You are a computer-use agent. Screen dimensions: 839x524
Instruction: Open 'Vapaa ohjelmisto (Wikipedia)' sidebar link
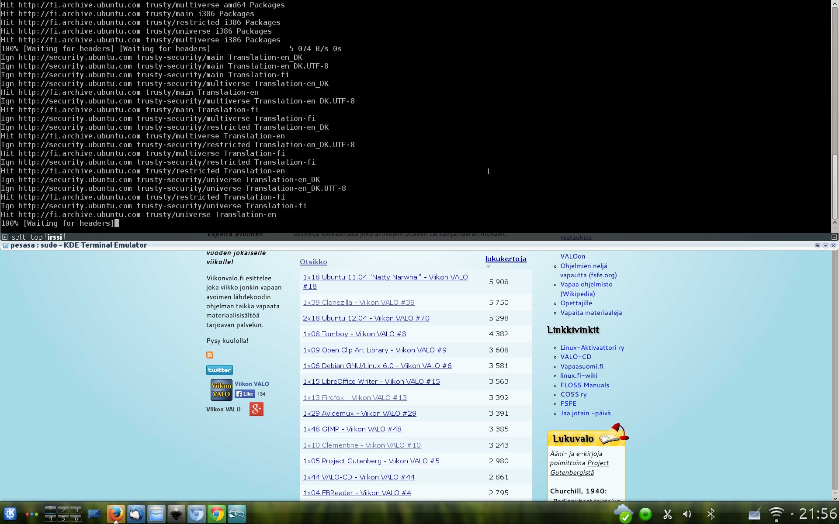[x=586, y=289]
